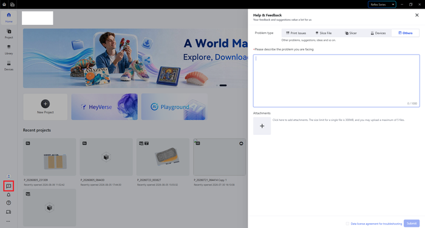Click the active banner carousel indicator
The image size is (425, 228).
click(x=223, y=85)
